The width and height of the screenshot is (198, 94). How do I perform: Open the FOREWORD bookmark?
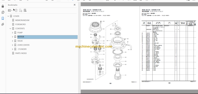(20, 24)
